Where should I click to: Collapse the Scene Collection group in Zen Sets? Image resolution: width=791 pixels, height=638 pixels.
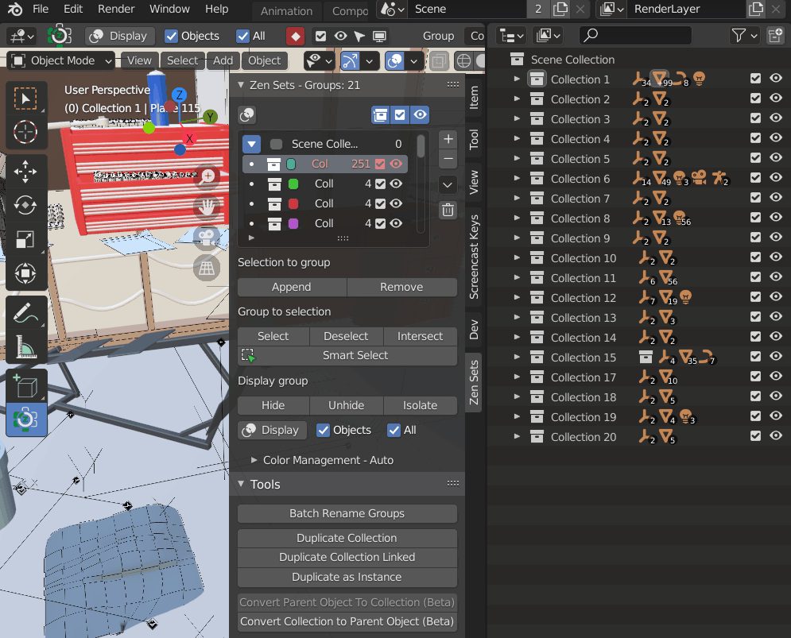click(x=251, y=144)
